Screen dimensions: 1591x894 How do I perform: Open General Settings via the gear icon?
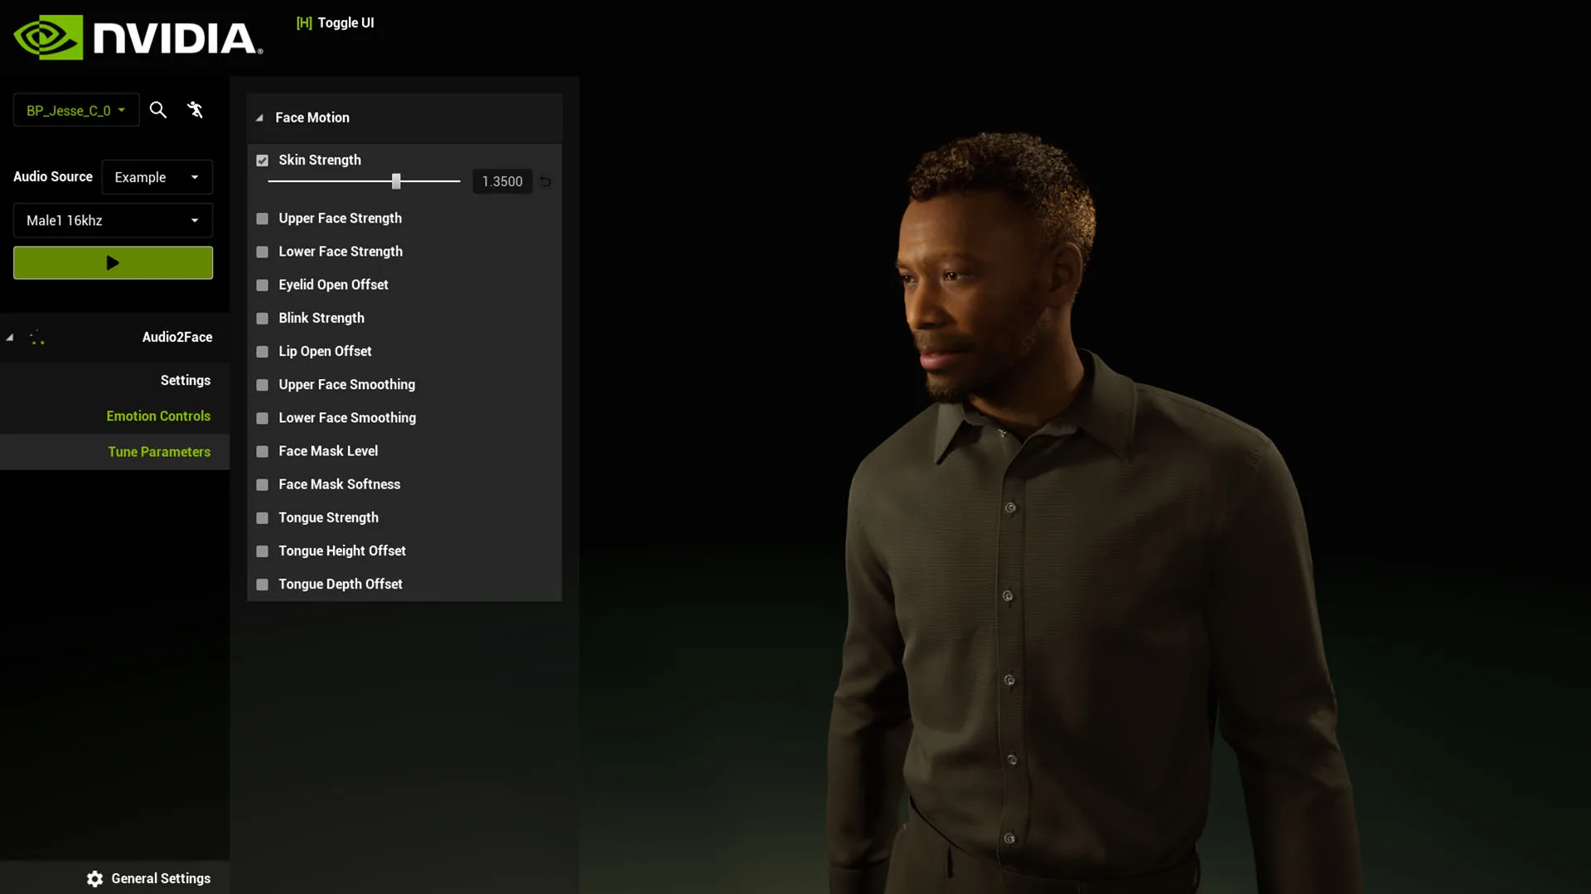tap(94, 878)
